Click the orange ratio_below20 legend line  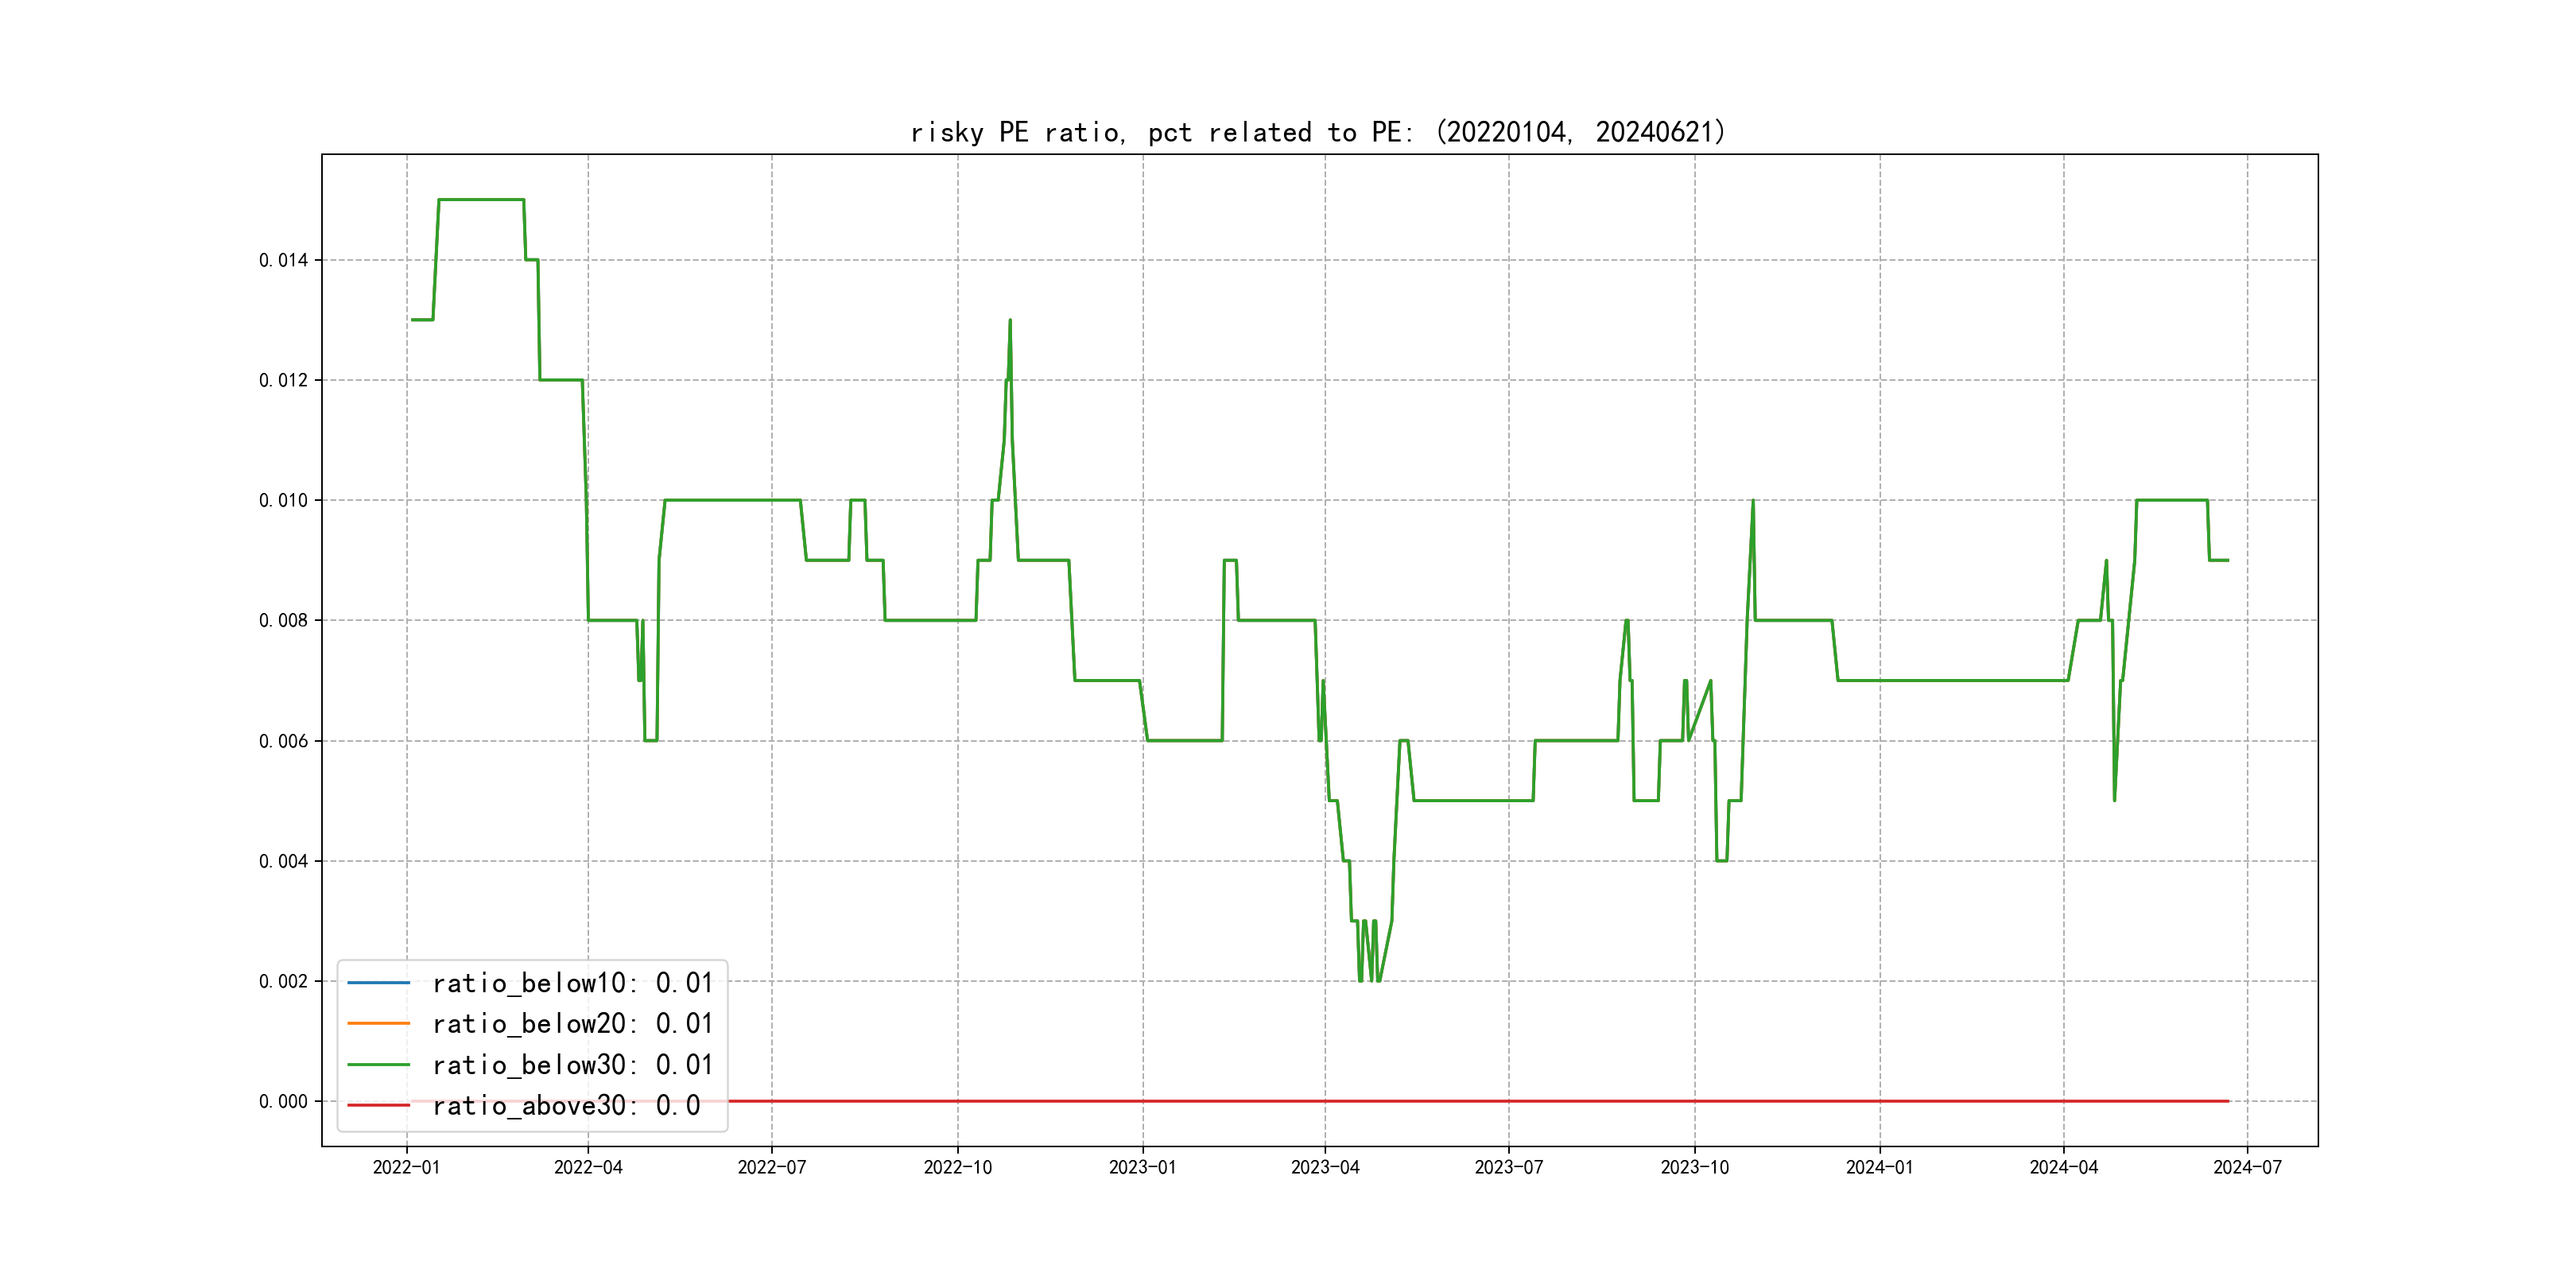(x=378, y=1024)
